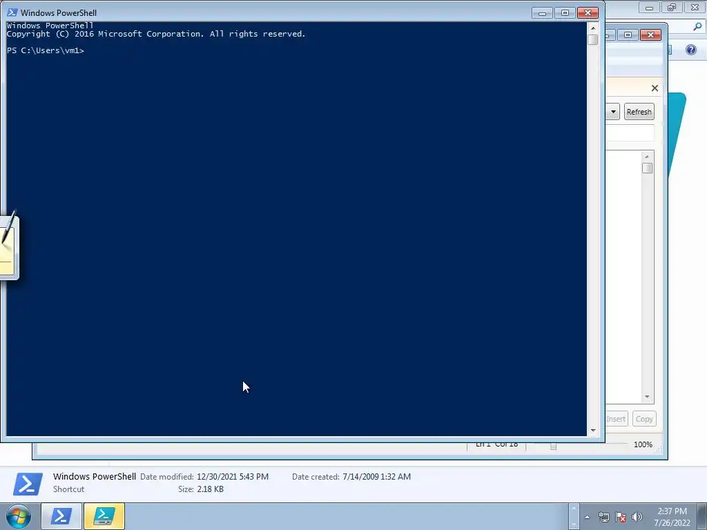Select the PowerShell shortcut icon in details pane
707x530 pixels.
tap(28, 484)
